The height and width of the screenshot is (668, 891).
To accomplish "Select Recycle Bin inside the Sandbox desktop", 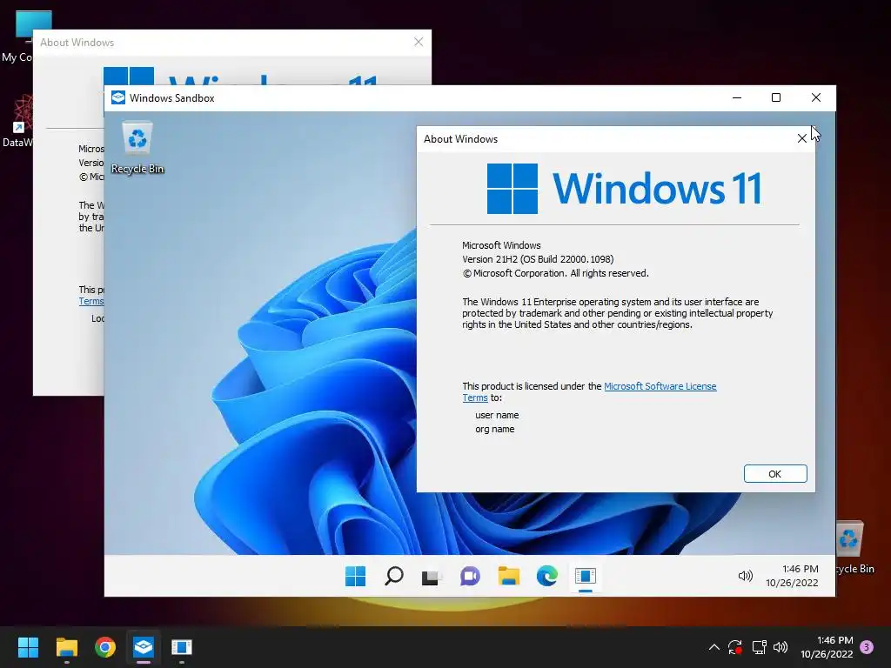I will 137,148.
